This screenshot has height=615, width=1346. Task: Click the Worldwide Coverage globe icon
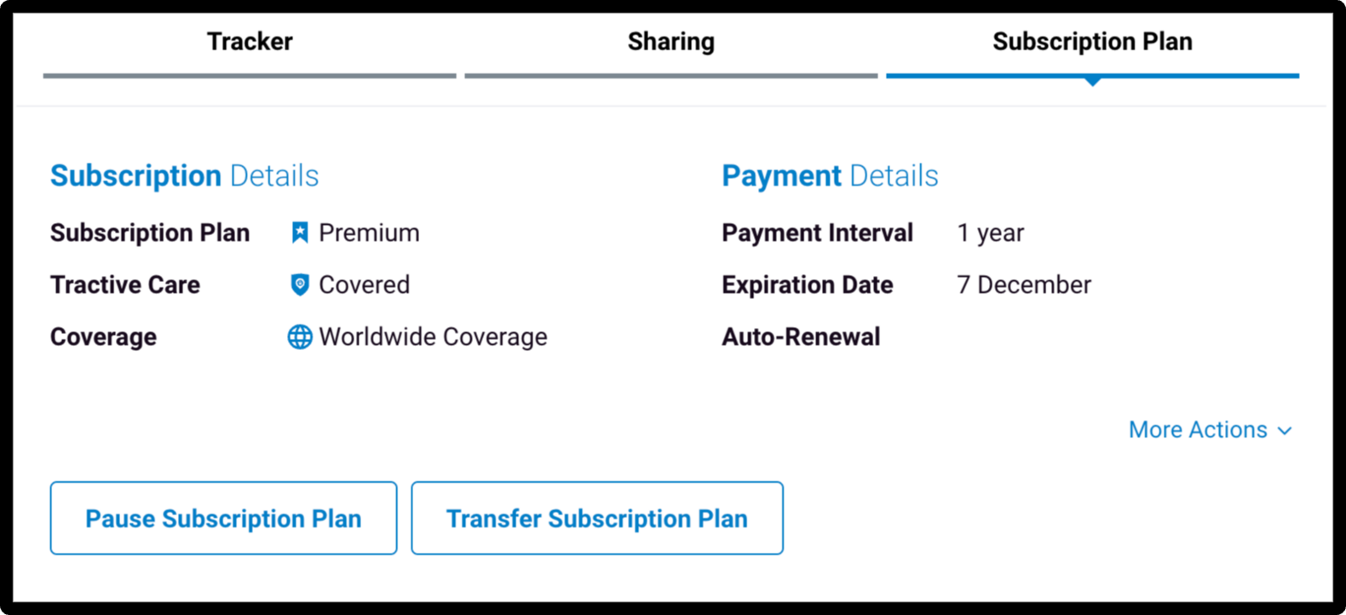(x=300, y=336)
